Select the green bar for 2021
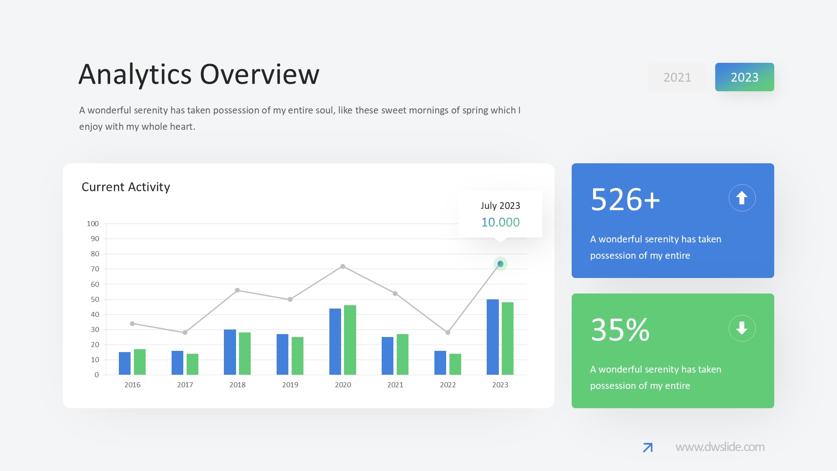This screenshot has width=837, height=471. point(403,354)
